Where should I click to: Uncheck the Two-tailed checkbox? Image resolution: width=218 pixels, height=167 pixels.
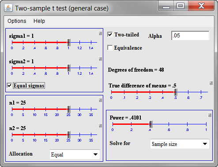click(x=110, y=35)
